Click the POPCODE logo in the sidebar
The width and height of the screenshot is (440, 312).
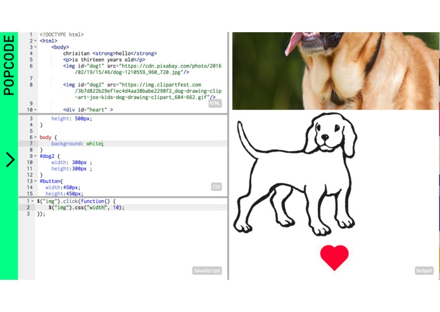click(x=9, y=65)
